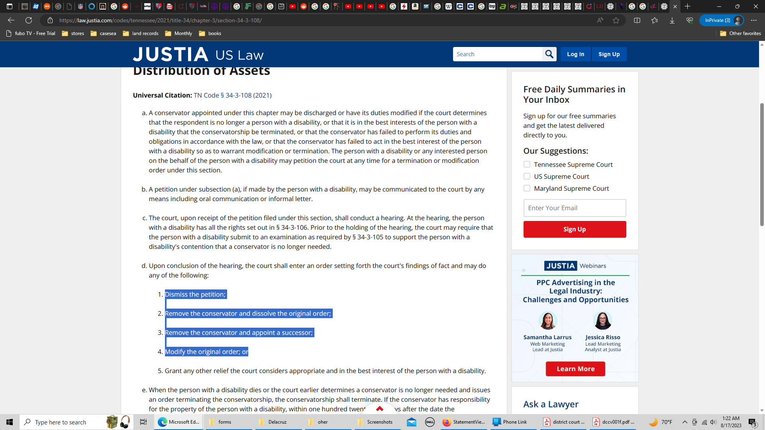Toggle split screen view icon
The height and width of the screenshot is (430, 765).
click(x=637, y=20)
